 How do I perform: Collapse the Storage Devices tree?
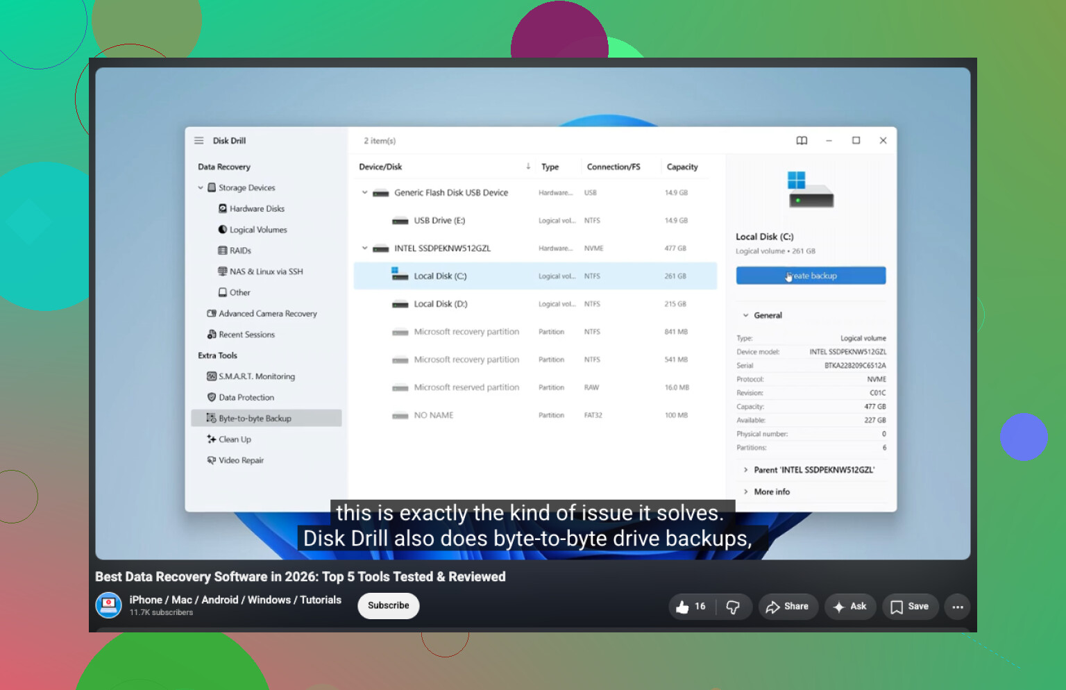click(x=201, y=187)
